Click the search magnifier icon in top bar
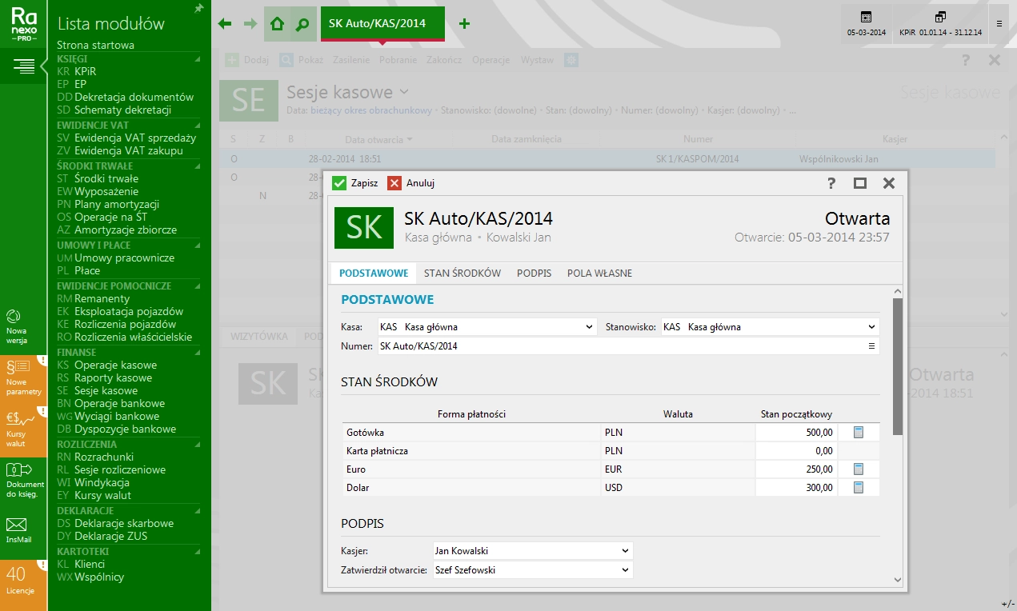 pyautogui.click(x=302, y=25)
